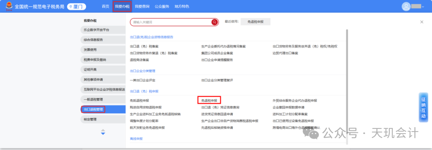The width and height of the screenshot is (432, 150).
Task: Open the 我要查询 menu
Action: click(x=142, y=6)
